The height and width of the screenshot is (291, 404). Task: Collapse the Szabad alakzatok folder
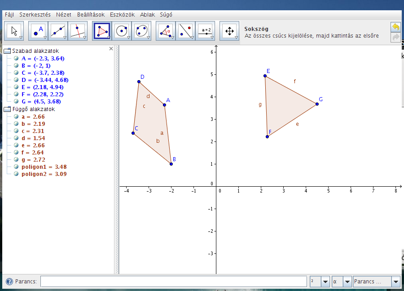point(7,51)
